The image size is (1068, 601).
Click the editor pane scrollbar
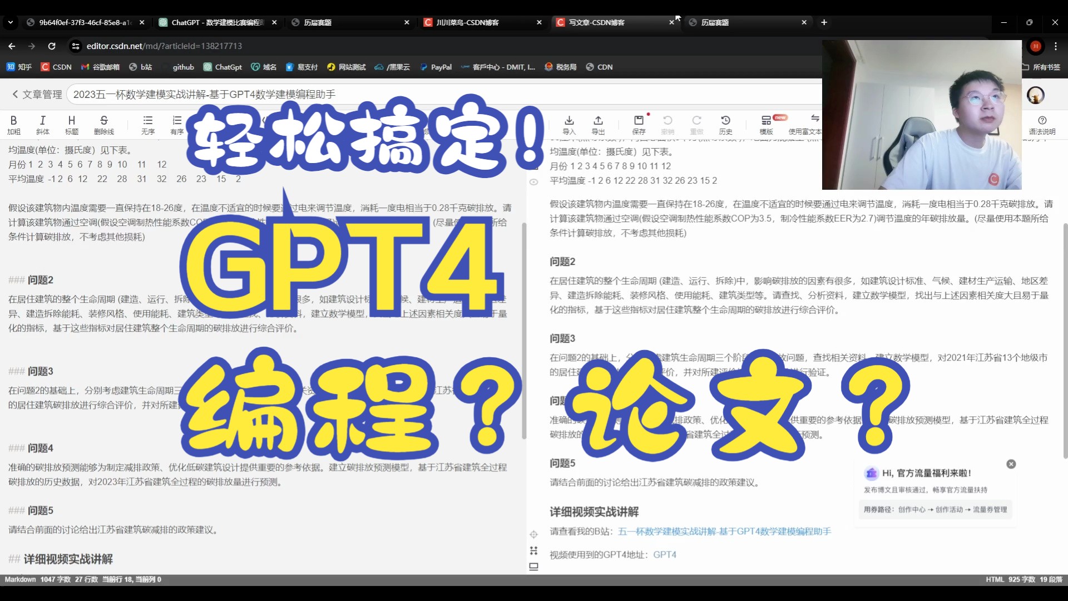coord(523,331)
